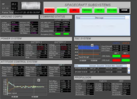This screenshot has width=137, height=99.
Task: Sort stream table by quality column
Action: coord(122,66)
